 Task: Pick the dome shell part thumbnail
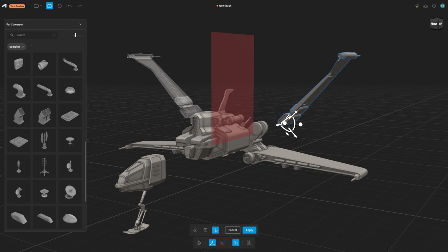pos(70,218)
